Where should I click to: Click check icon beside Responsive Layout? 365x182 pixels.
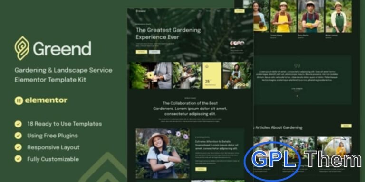pyautogui.click(x=18, y=147)
